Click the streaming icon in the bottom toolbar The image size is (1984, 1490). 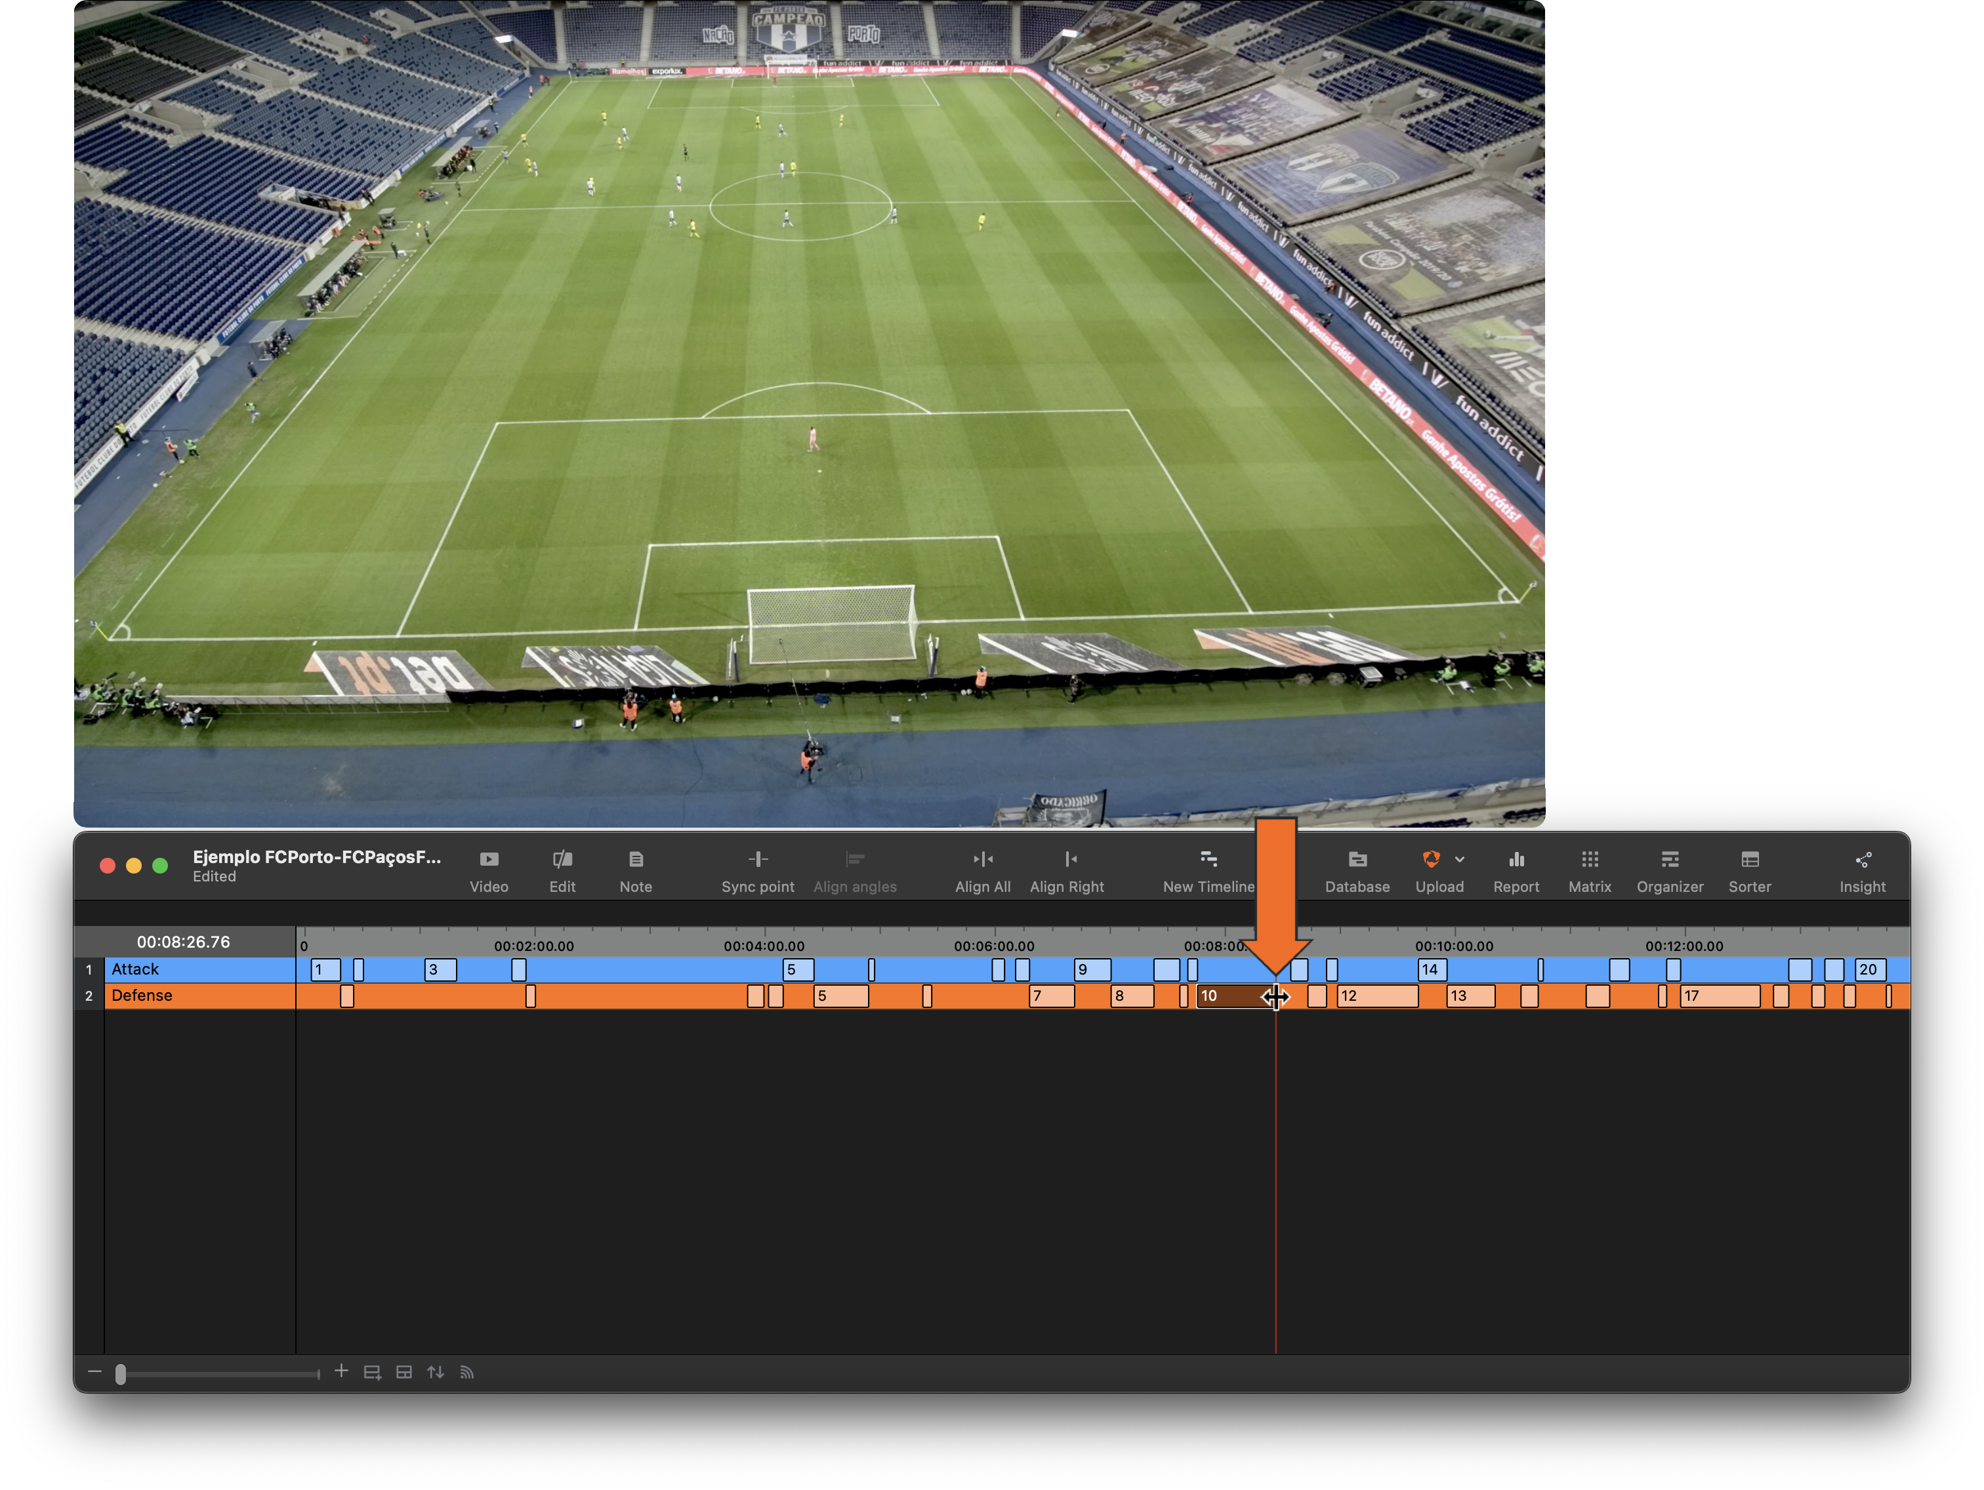(467, 1372)
